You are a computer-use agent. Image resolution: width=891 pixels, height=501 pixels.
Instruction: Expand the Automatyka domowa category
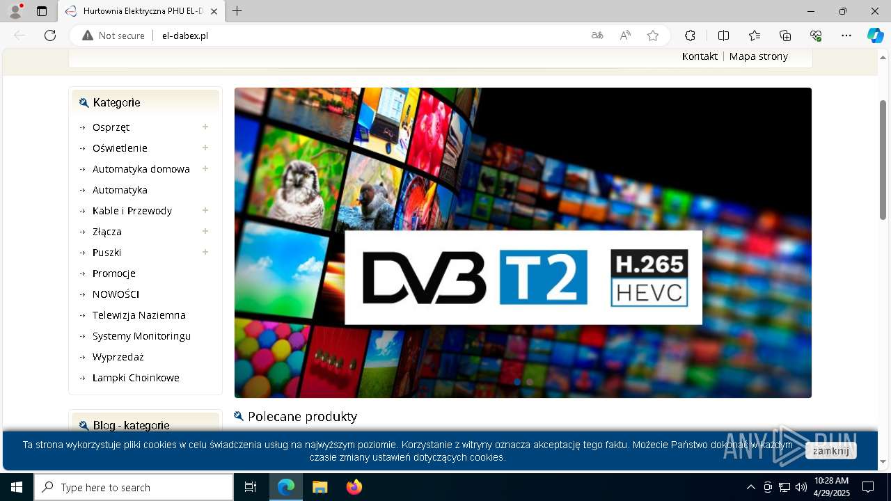pos(205,168)
